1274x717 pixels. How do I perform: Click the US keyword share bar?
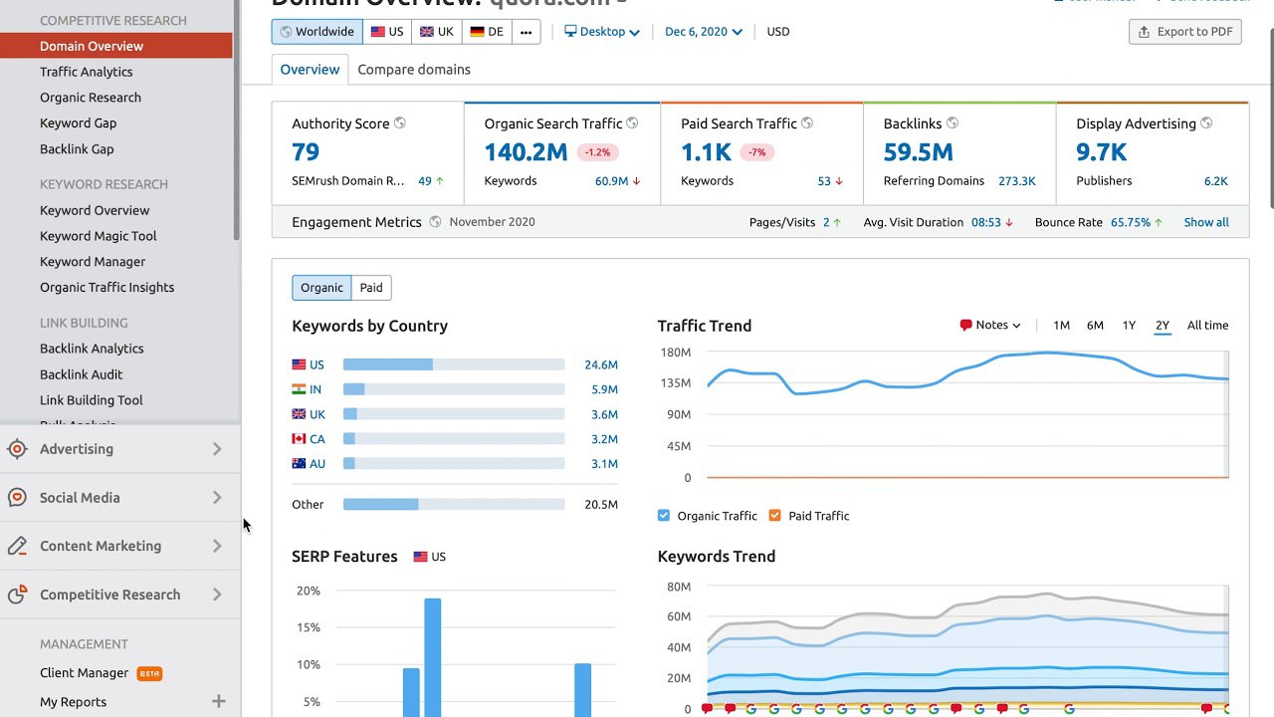[454, 364]
